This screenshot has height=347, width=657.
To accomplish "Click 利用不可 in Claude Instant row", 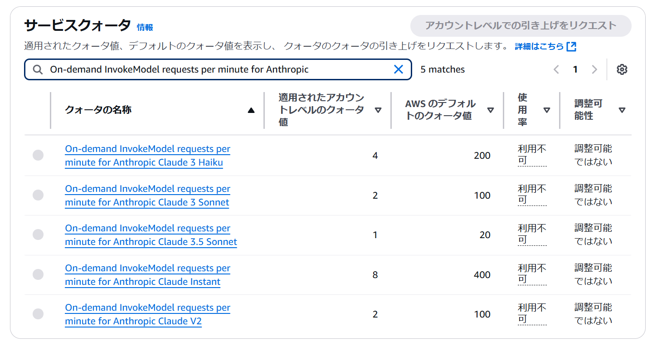I will (x=532, y=274).
